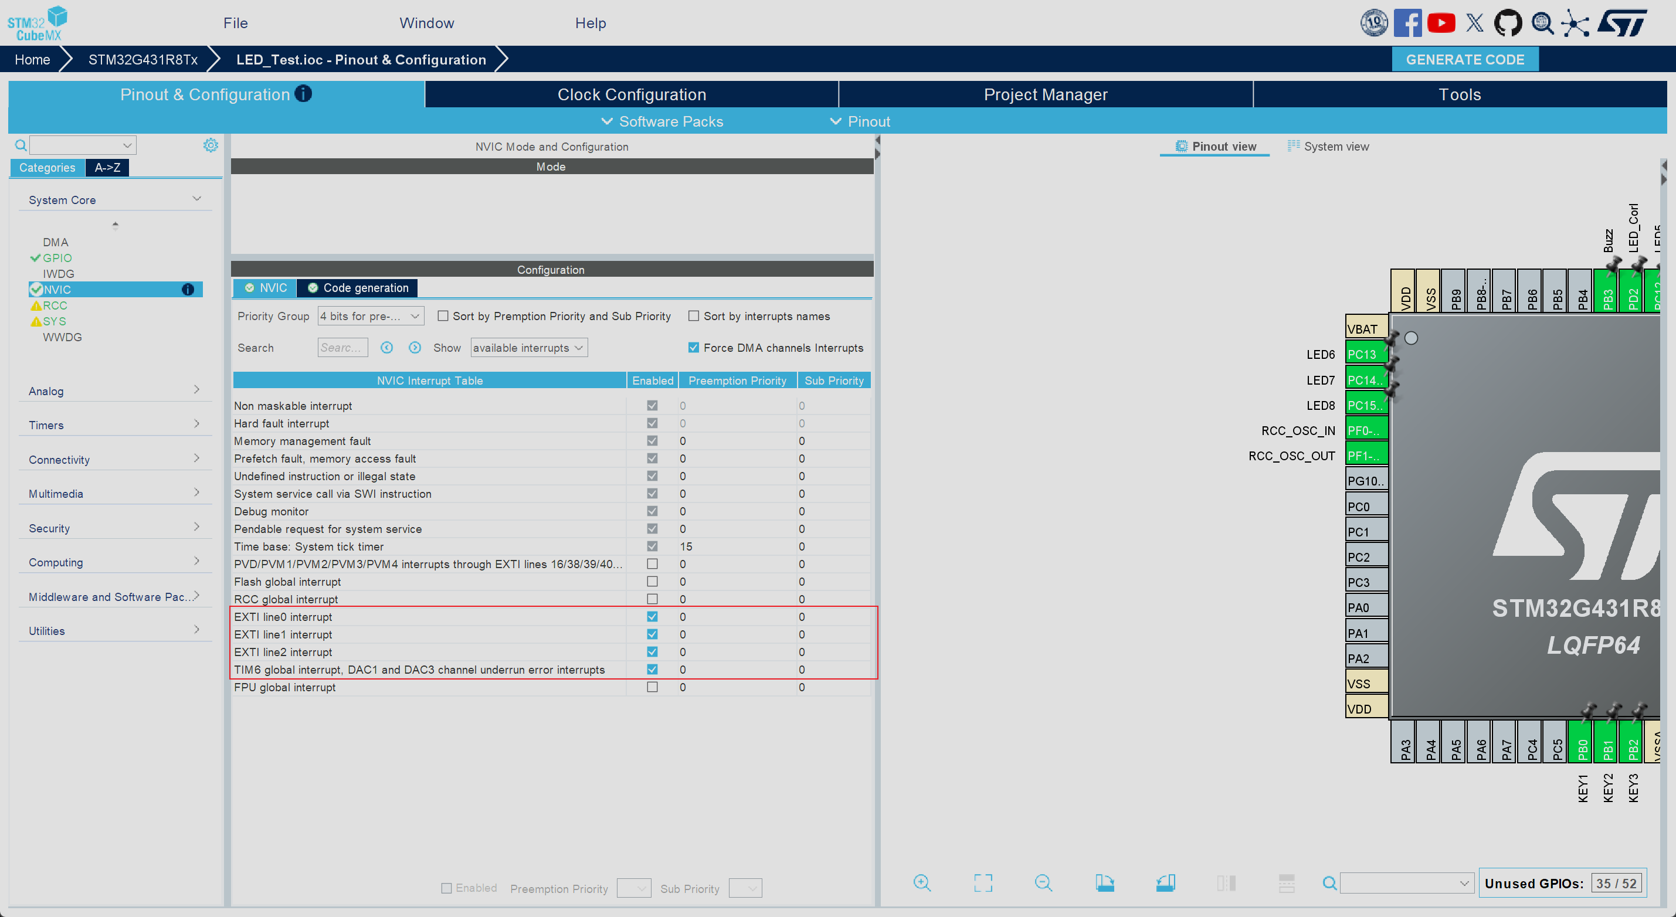Select GPIO in System Core list
The height and width of the screenshot is (917, 1676).
pos(57,258)
